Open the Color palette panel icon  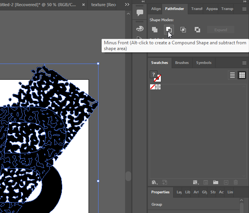(140, 29)
